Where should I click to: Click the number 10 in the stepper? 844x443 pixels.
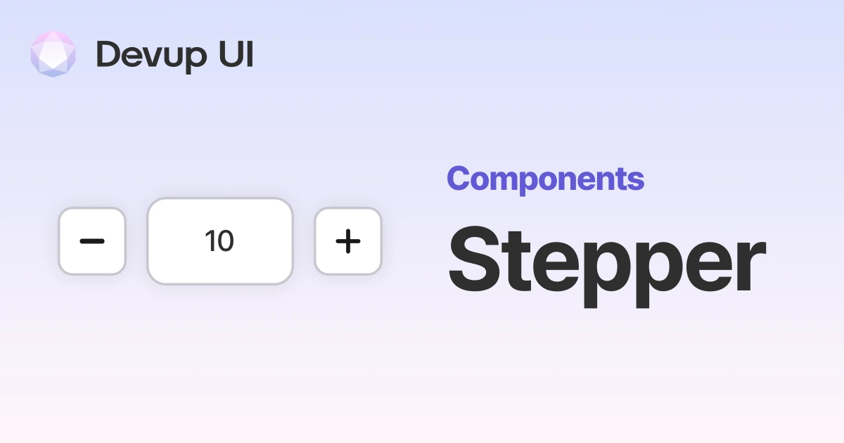click(219, 240)
